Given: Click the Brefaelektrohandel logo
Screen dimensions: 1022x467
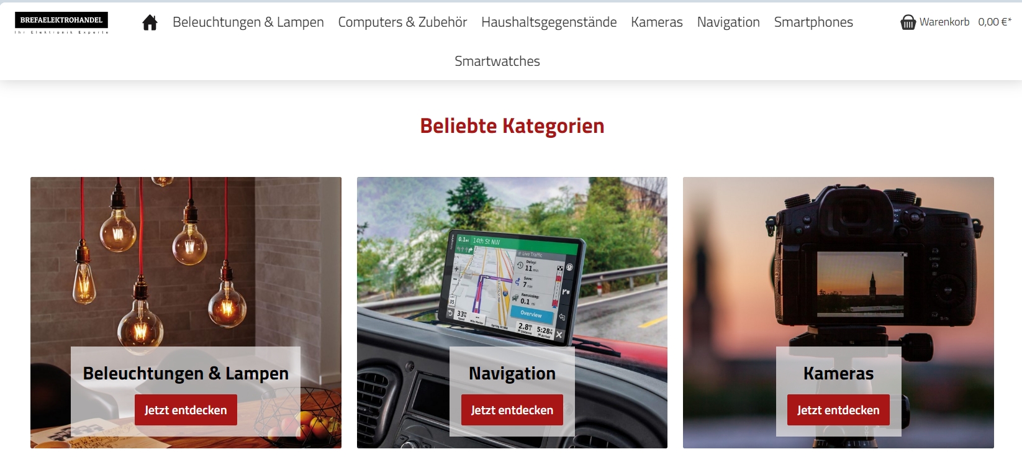Looking at the screenshot, I should [61, 22].
